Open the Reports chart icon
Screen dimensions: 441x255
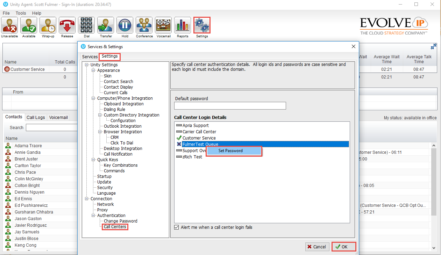(183, 25)
